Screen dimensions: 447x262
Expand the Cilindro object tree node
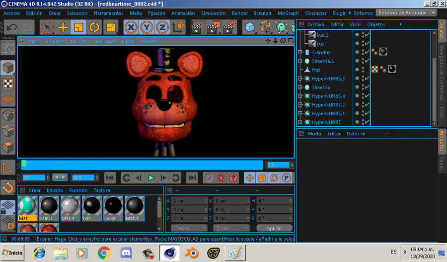(x=300, y=52)
